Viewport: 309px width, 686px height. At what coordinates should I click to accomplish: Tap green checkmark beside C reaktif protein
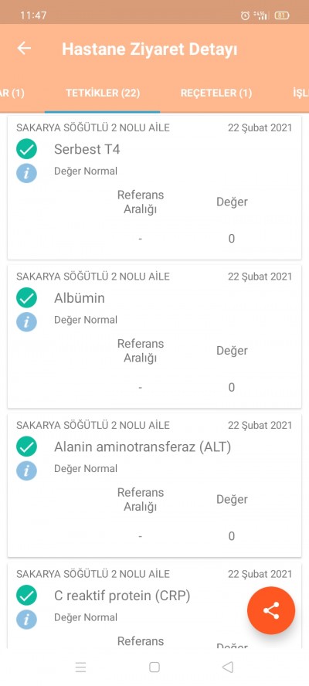(x=27, y=596)
